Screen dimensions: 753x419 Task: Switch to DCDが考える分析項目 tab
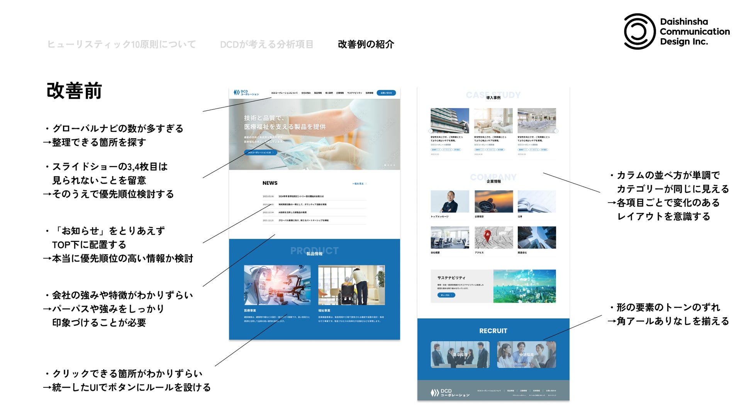coord(266,44)
